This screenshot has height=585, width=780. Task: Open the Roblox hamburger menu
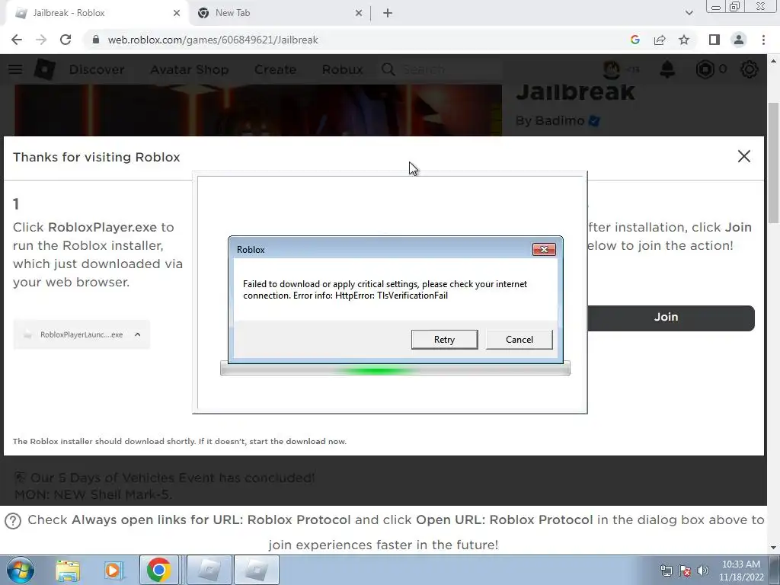click(x=15, y=69)
